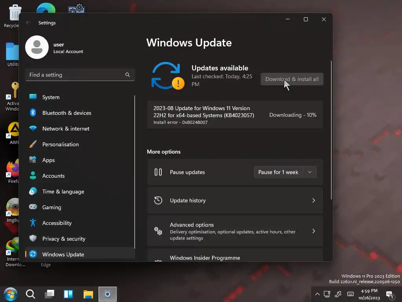
Task: Click the Install error 0x80248007 text
Action: pos(181,122)
